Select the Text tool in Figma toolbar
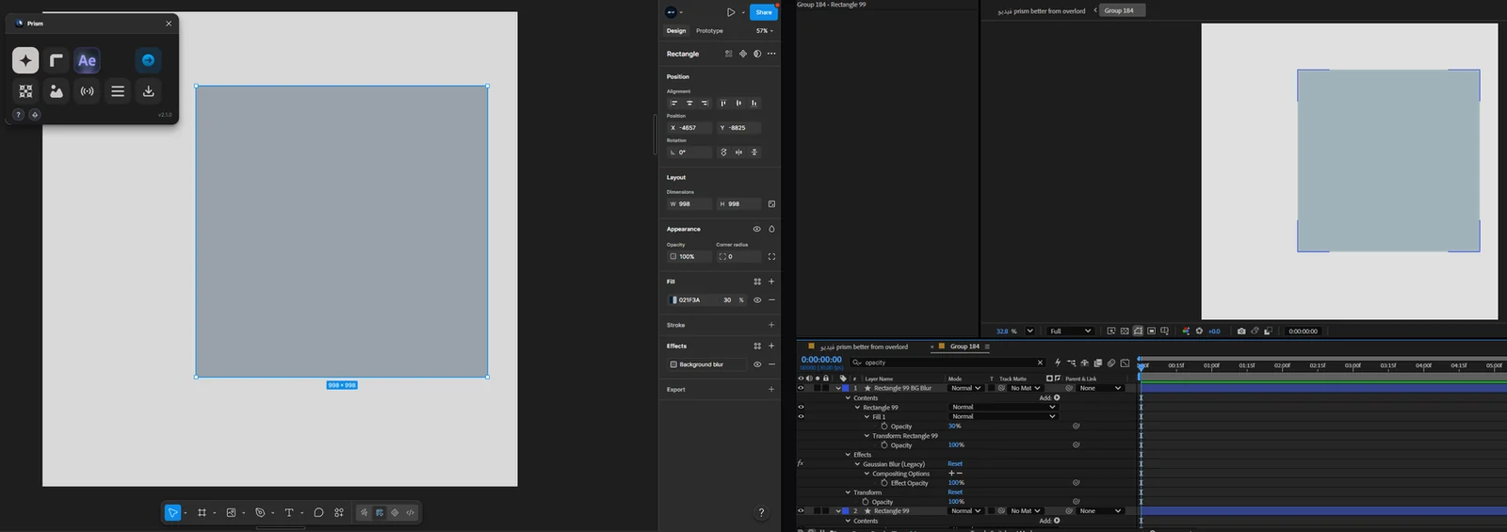Image resolution: width=1507 pixels, height=532 pixels. (289, 513)
